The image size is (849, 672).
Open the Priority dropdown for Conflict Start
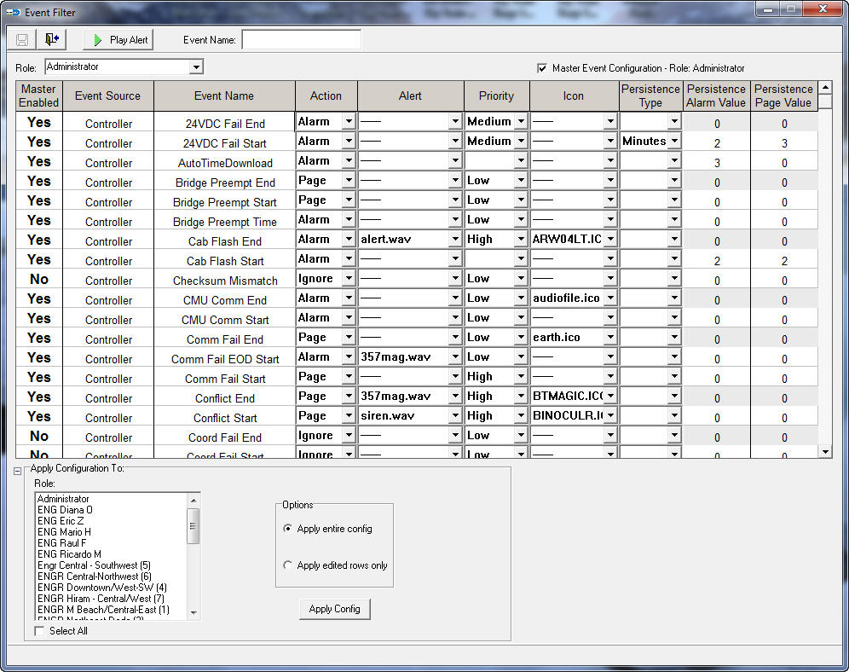coord(520,416)
